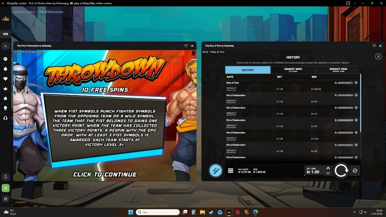Click the King Billy Casino breadcrumb link
The height and width of the screenshot is (217, 386).
[x=24, y=12]
